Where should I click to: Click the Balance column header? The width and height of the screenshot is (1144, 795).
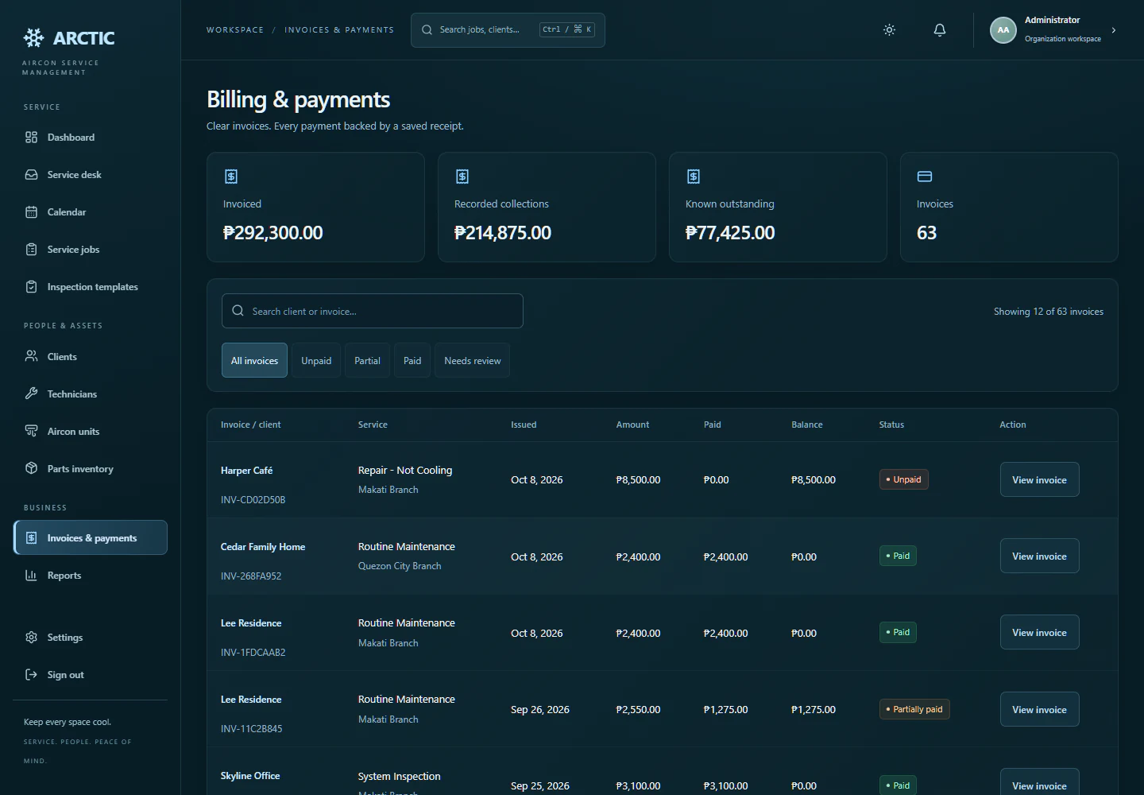(x=807, y=425)
